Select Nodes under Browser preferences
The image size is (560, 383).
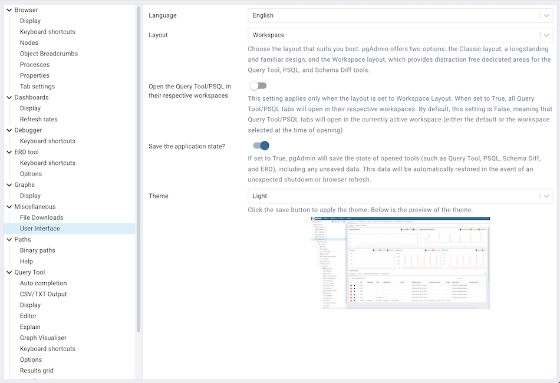[x=28, y=42]
